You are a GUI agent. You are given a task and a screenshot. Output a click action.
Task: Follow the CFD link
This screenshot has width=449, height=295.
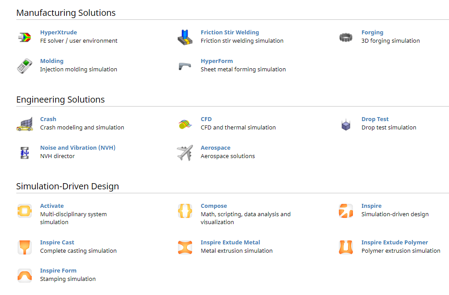click(206, 119)
